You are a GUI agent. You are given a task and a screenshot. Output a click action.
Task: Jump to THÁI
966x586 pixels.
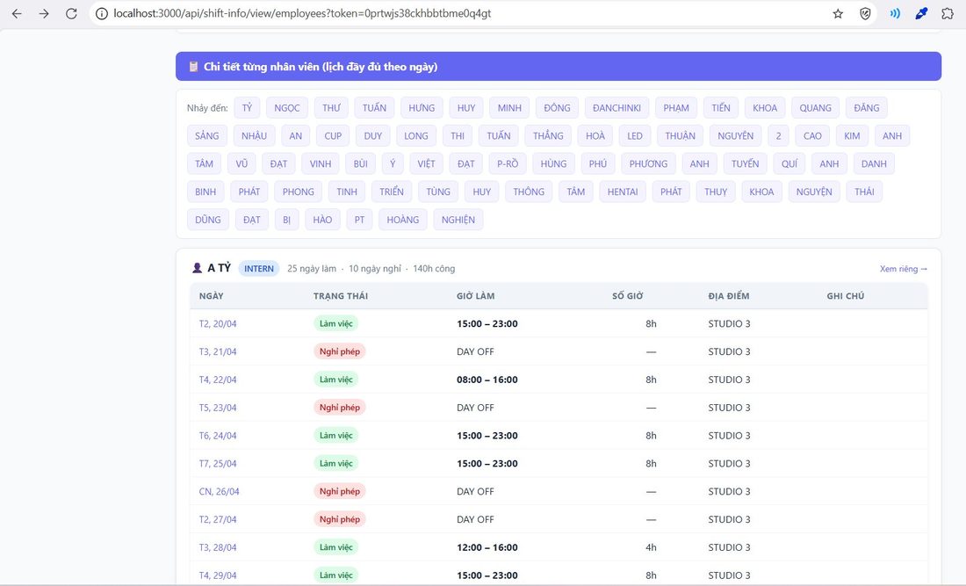tap(864, 192)
